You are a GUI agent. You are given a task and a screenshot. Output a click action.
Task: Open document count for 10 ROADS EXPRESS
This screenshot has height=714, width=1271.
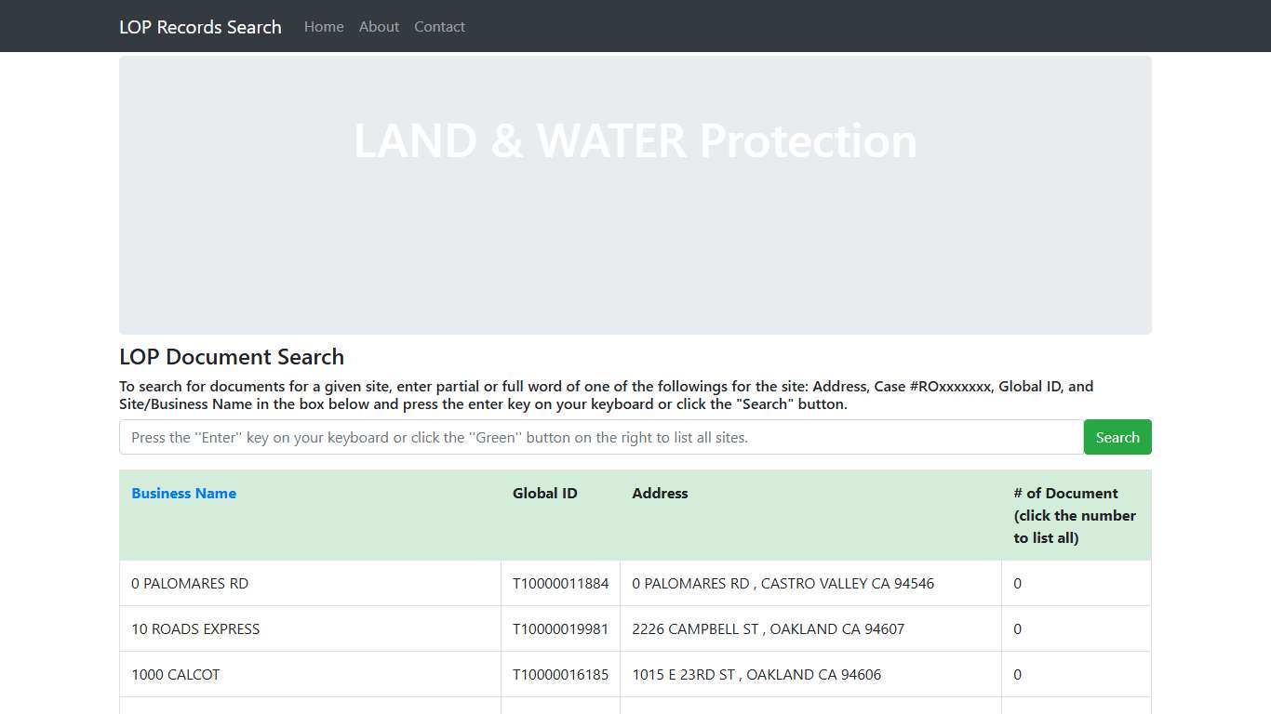click(x=1017, y=629)
